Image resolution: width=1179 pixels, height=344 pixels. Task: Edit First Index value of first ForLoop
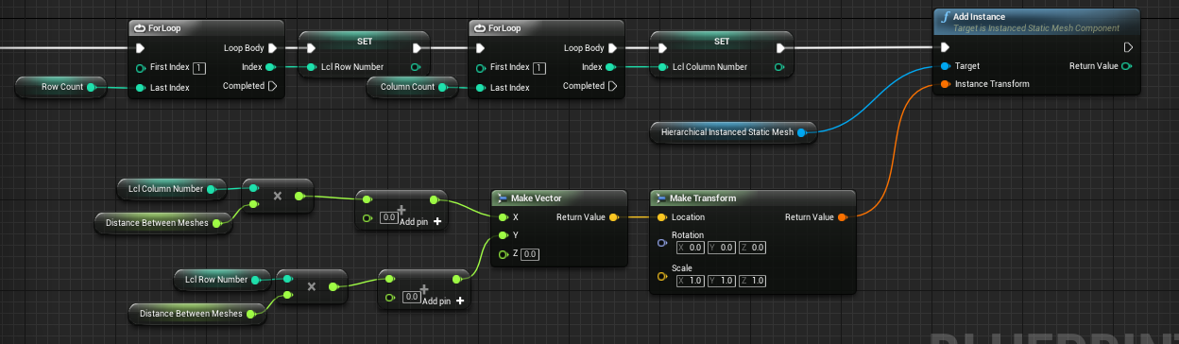tap(199, 68)
